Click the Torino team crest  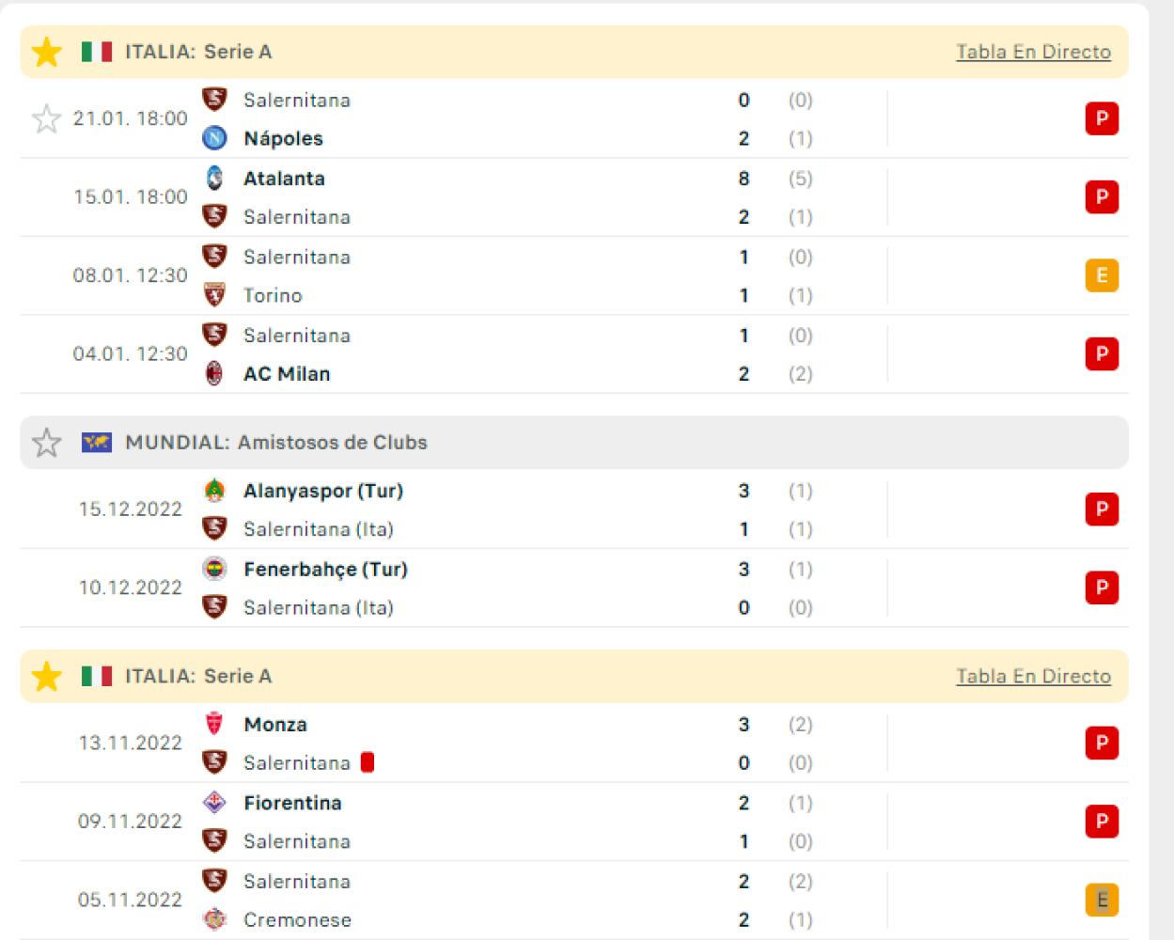214,295
